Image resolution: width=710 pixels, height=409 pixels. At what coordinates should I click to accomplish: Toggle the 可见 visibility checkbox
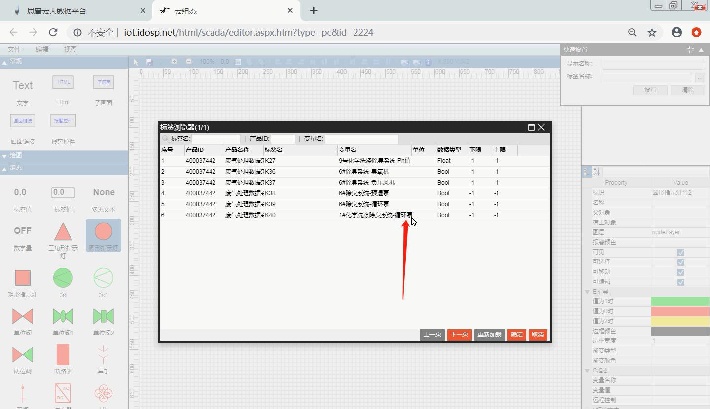[x=680, y=252]
